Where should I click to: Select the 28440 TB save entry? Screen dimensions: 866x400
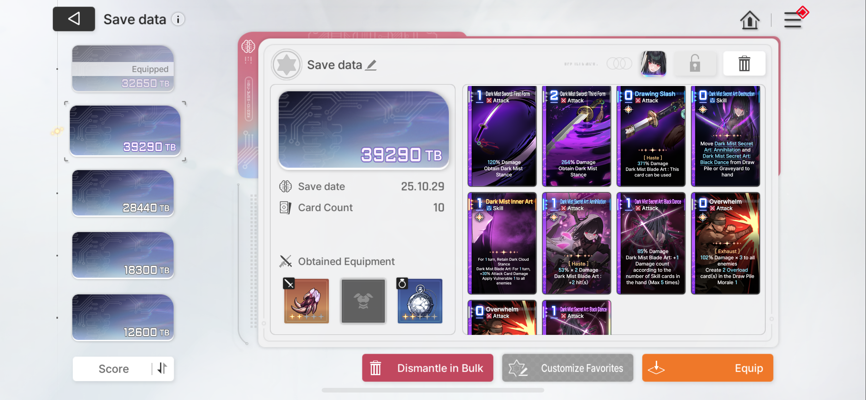pos(123,193)
